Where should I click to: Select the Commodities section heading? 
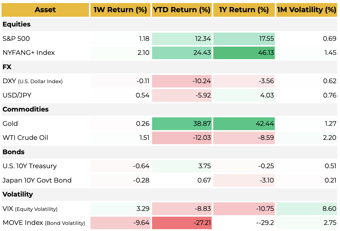(26, 109)
